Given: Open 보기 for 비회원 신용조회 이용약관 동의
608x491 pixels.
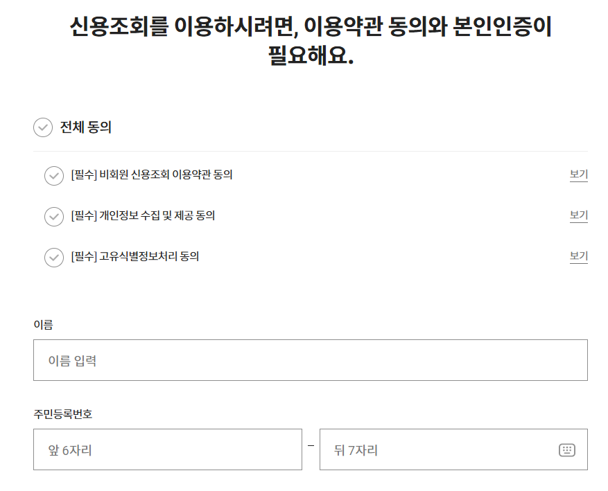Looking at the screenshot, I should (x=578, y=175).
